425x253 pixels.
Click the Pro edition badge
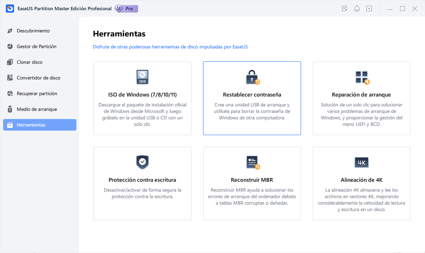coord(127,8)
